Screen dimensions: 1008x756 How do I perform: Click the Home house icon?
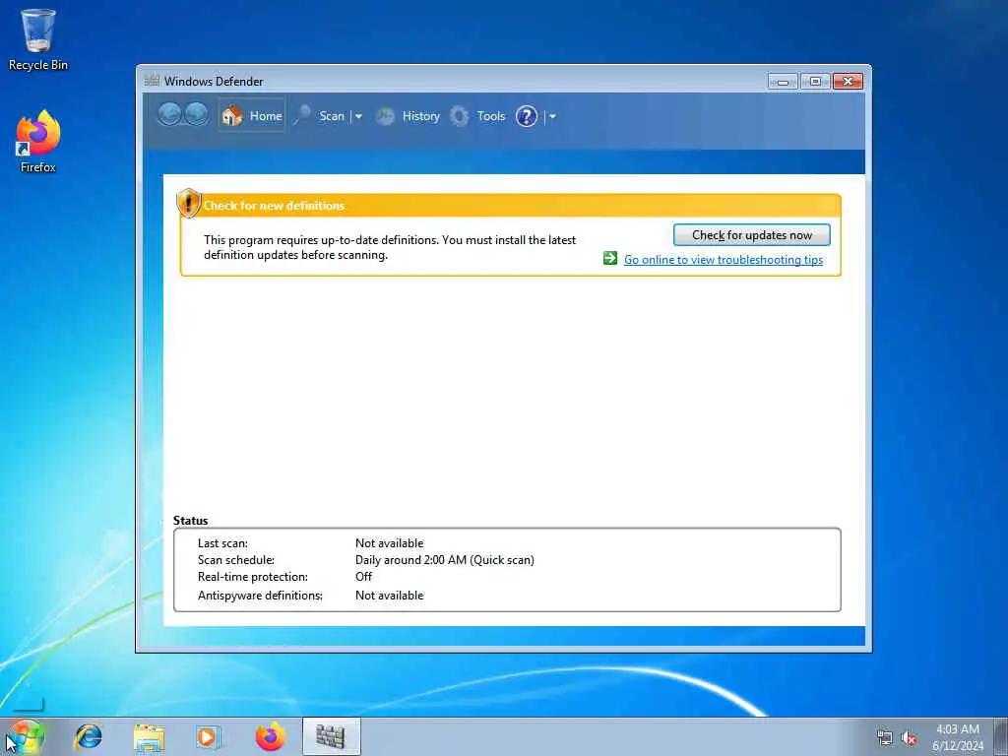(232, 116)
